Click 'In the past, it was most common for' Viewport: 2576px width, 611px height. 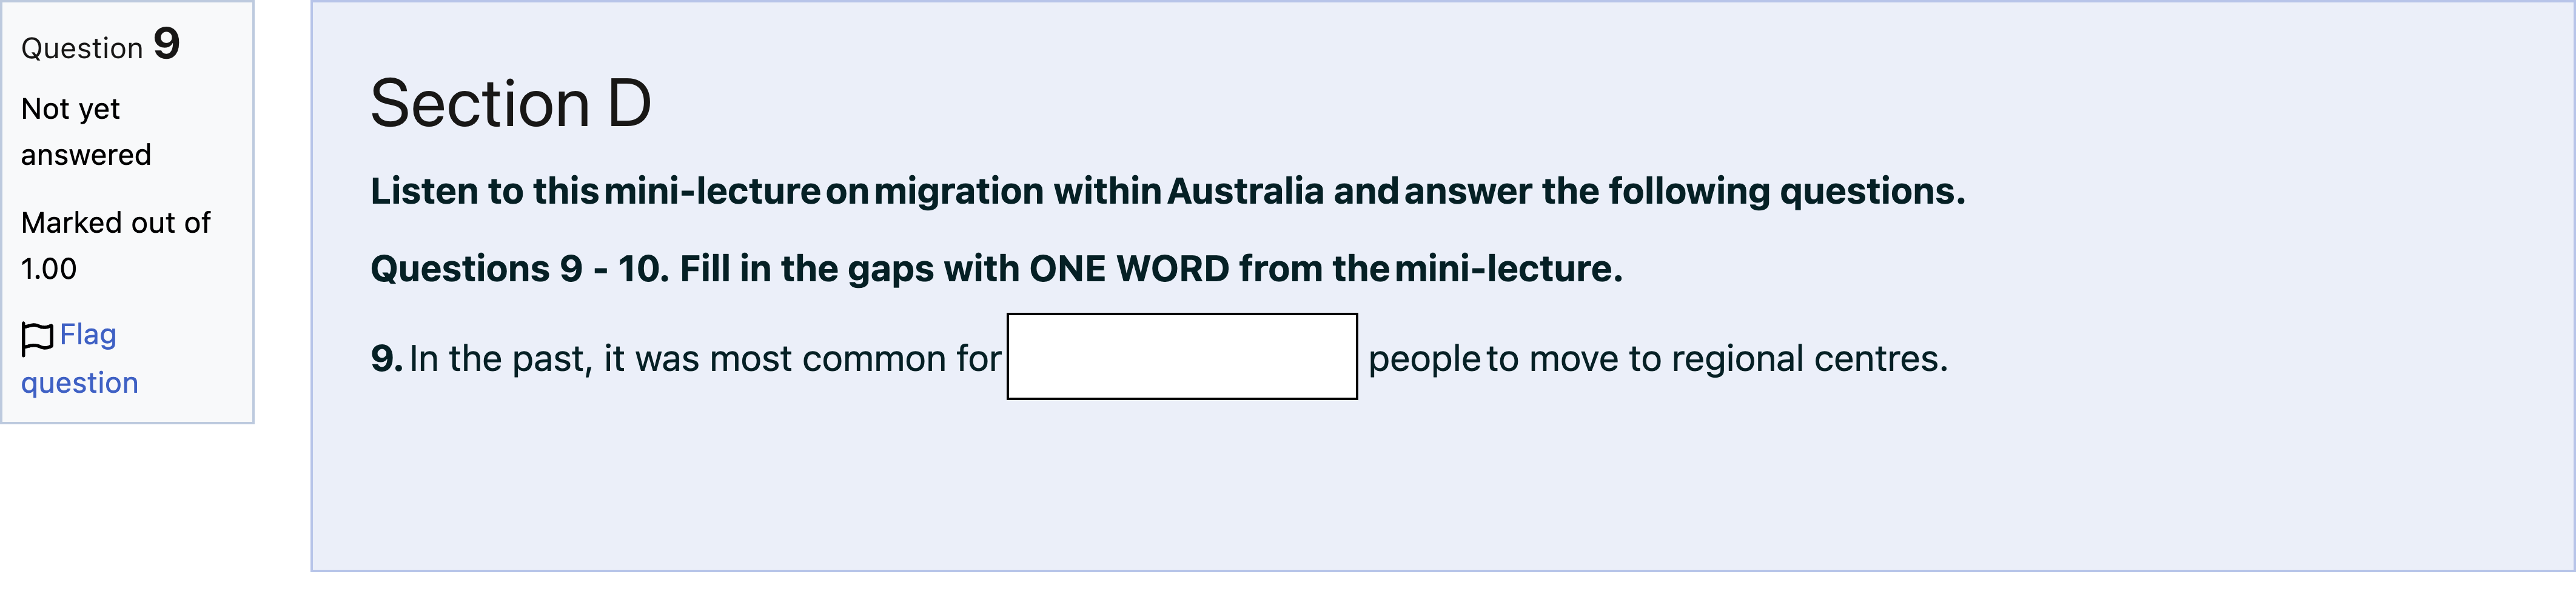coord(705,359)
